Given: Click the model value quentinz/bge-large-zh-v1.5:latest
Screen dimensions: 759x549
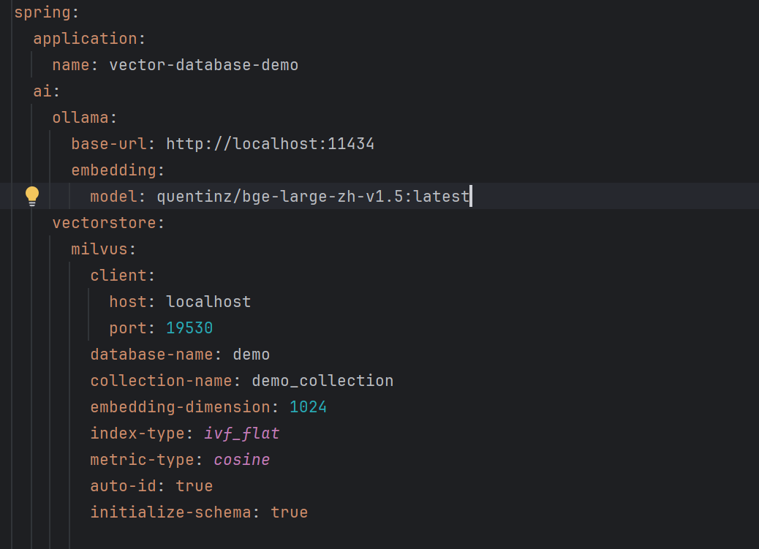Looking at the screenshot, I should (313, 197).
